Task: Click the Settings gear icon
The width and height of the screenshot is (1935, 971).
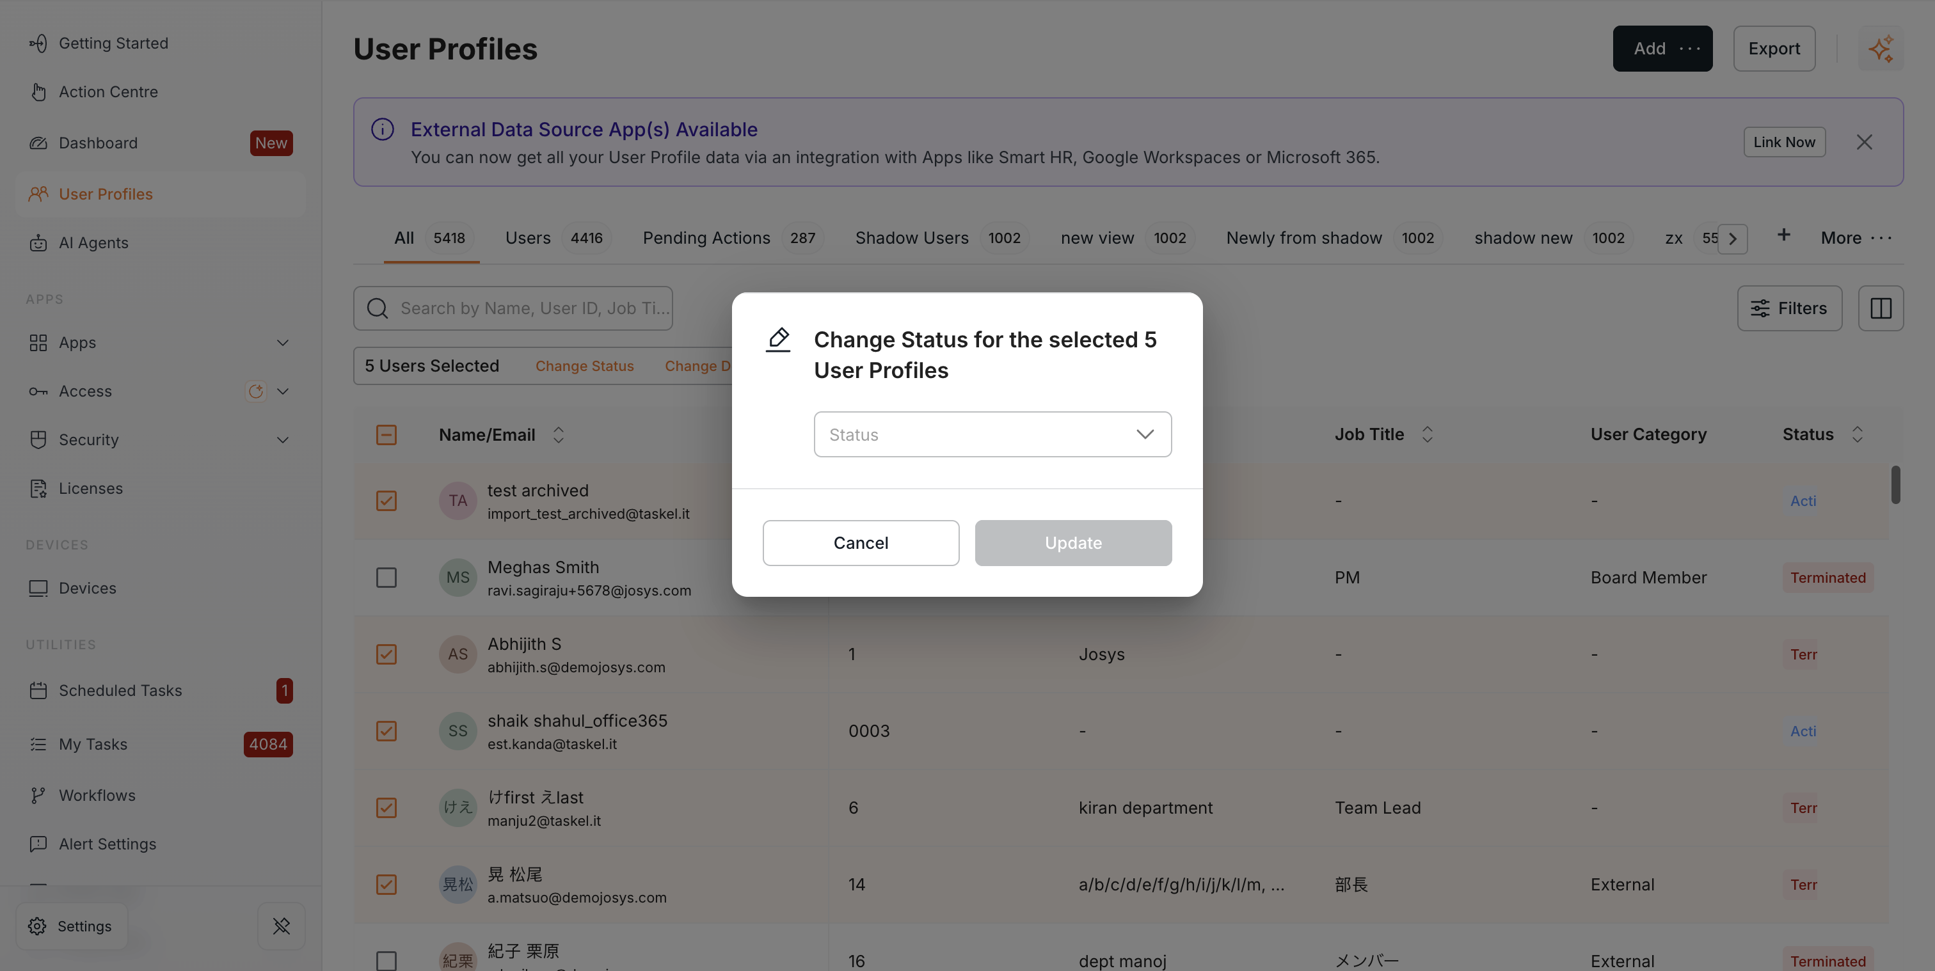Action: pyautogui.click(x=38, y=926)
